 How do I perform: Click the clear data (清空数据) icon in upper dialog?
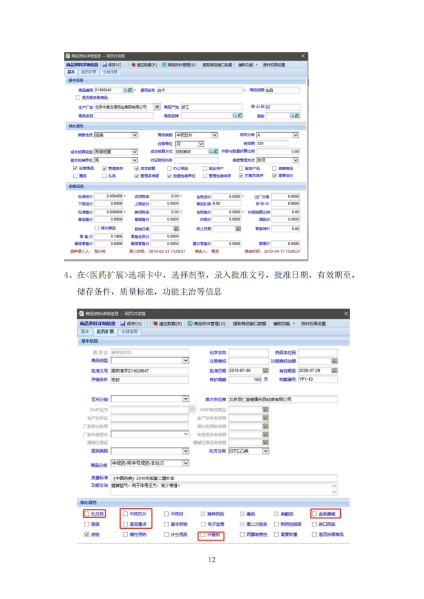[134, 65]
